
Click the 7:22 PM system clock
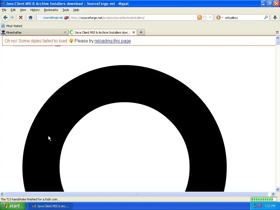[270, 206]
